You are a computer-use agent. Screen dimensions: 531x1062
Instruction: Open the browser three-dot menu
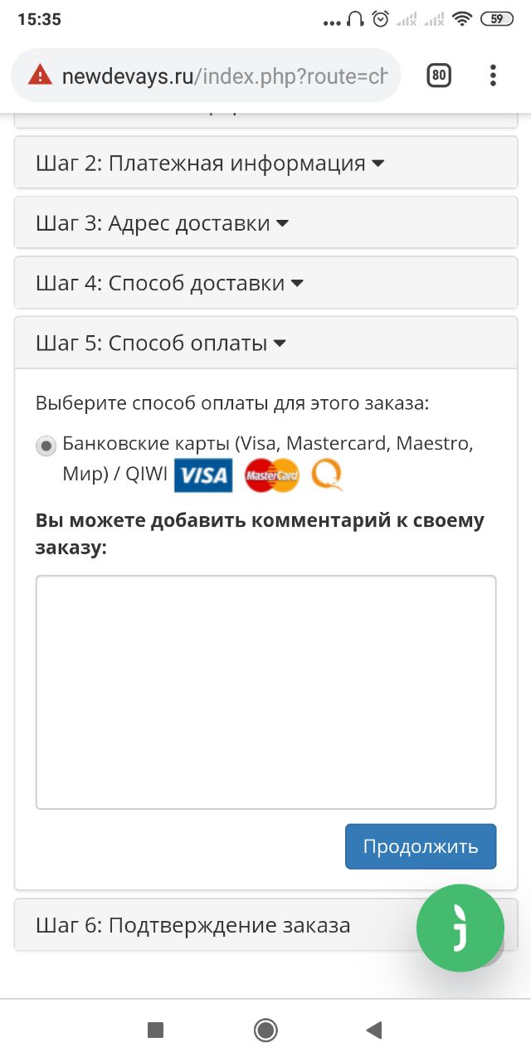(493, 76)
